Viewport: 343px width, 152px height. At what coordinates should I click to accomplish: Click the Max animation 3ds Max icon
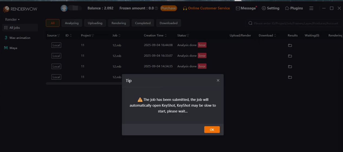6,38
